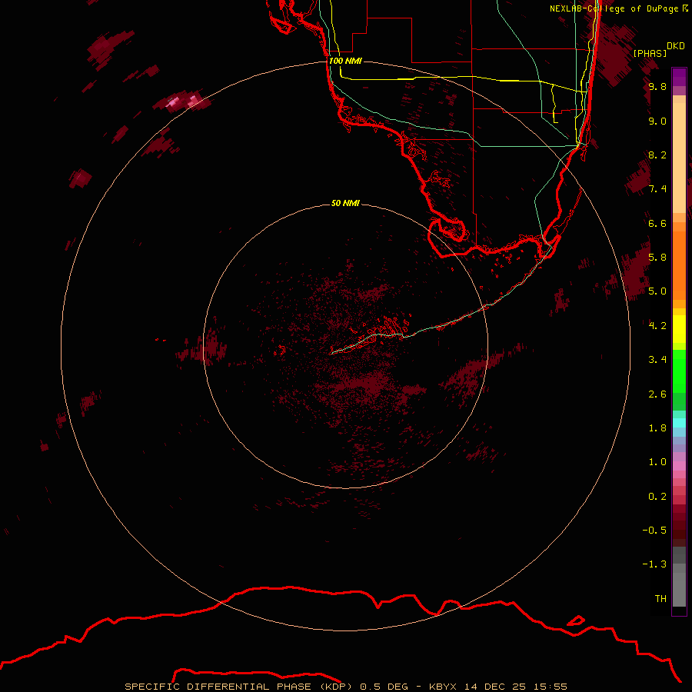Image resolution: width=692 pixels, height=692 pixels.
Task: Click the [PHAS] legend header
Action: [x=650, y=53]
